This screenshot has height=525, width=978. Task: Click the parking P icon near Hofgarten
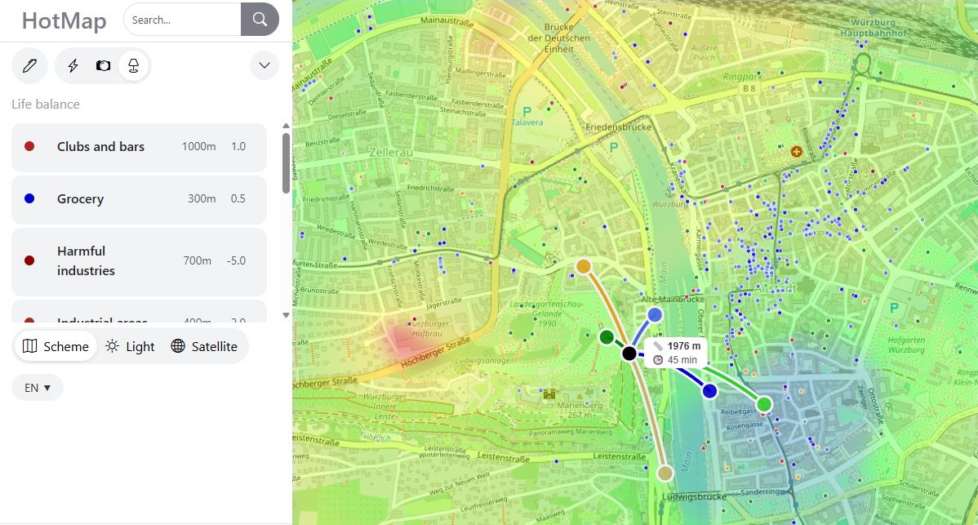[894, 307]
